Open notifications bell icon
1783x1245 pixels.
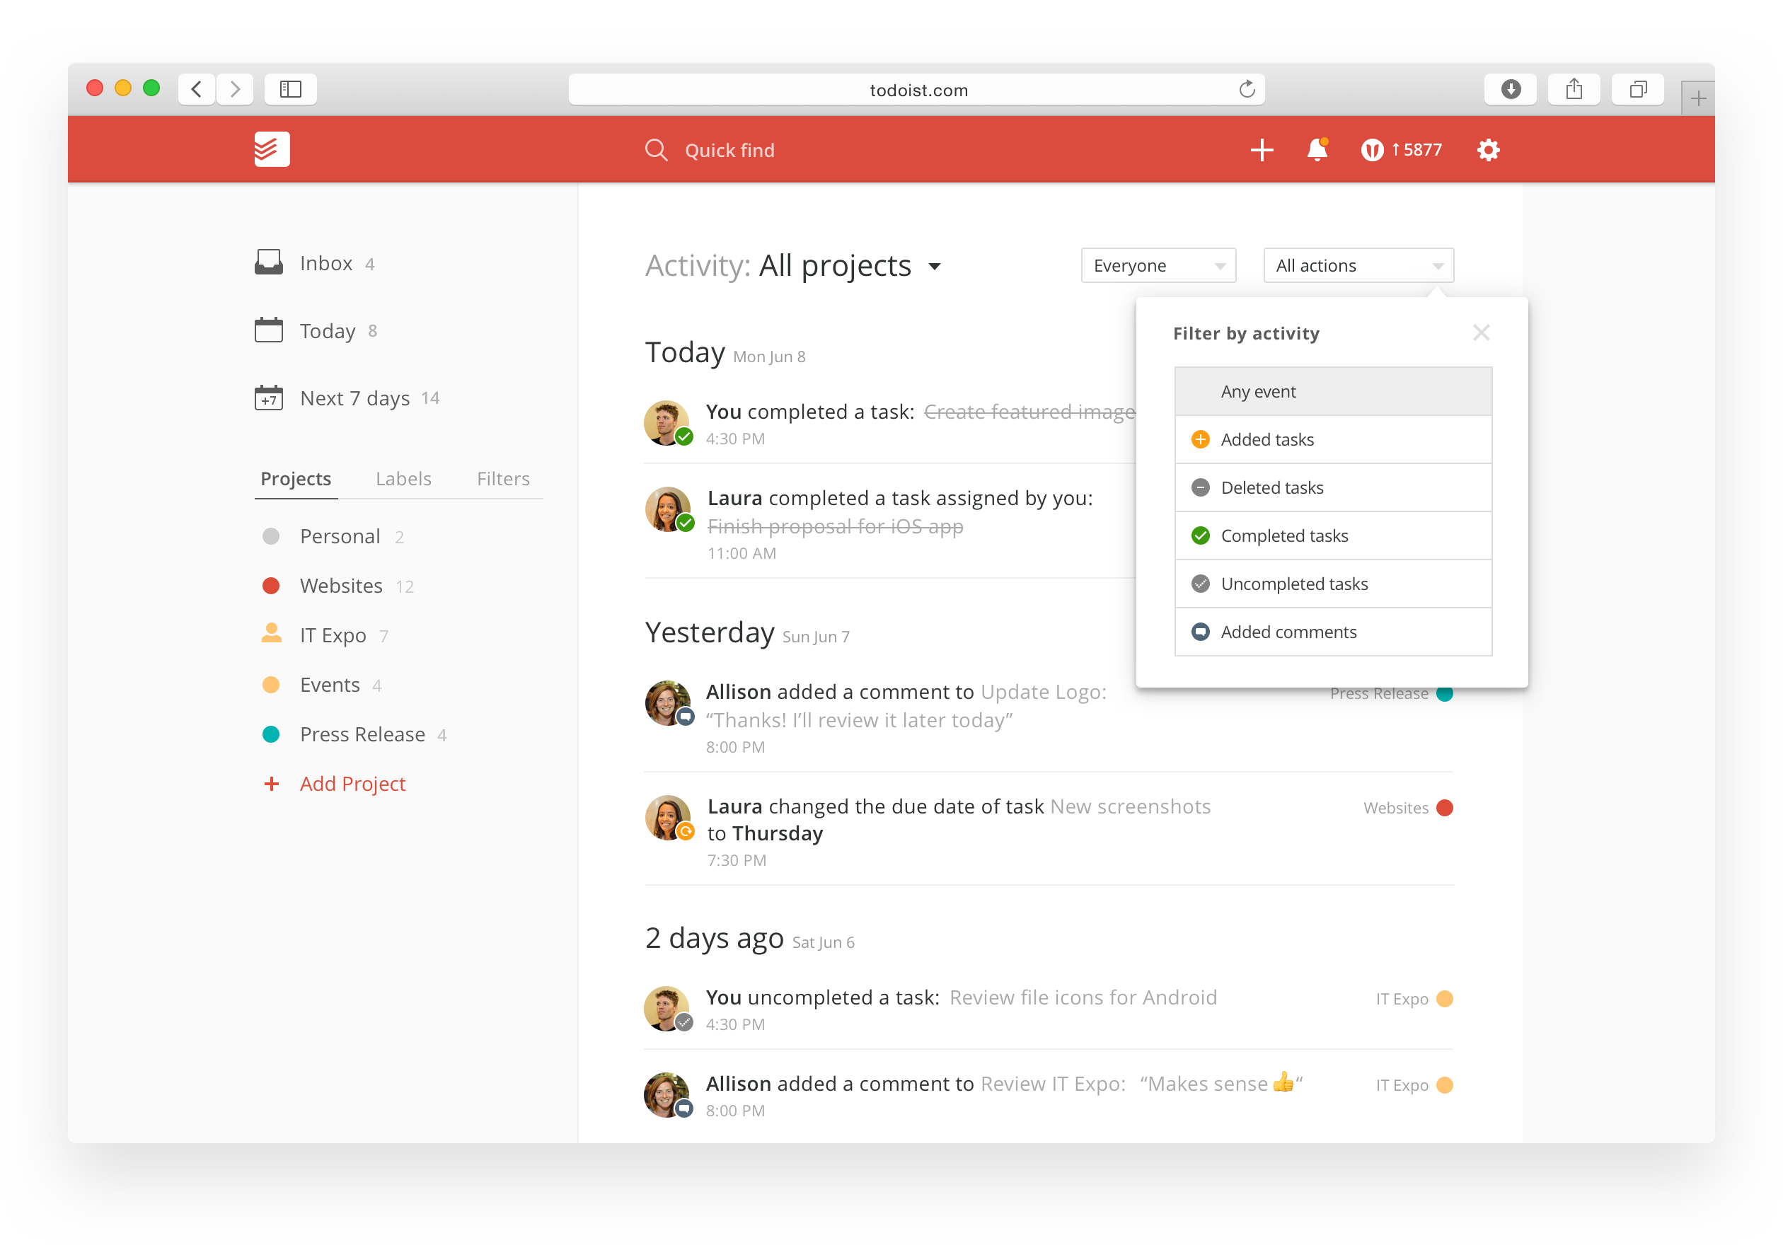tap(1317, 149)
